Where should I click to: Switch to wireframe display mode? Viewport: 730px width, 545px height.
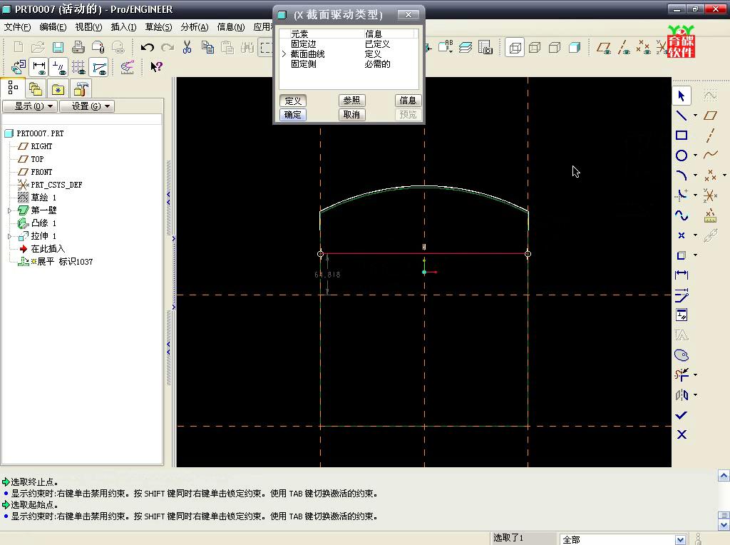click(515, 47)
